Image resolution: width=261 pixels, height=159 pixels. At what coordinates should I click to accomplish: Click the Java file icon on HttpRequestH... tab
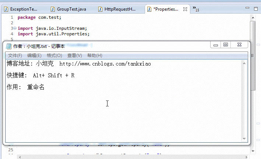100,9
